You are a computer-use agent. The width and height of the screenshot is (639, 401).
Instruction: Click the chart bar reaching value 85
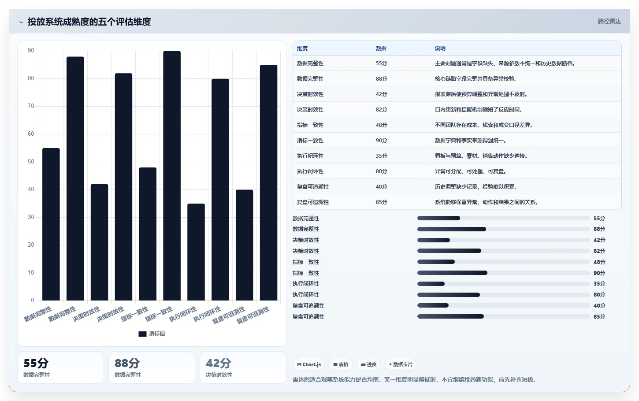pyautogui.click(x=269, y=183)
